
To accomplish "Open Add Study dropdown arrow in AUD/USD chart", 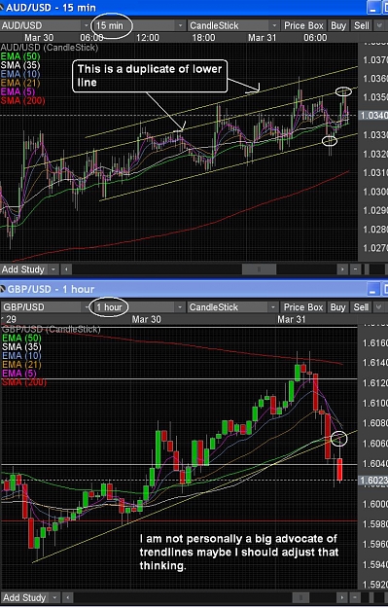I will pyautogui.click(x=53, y=269).
